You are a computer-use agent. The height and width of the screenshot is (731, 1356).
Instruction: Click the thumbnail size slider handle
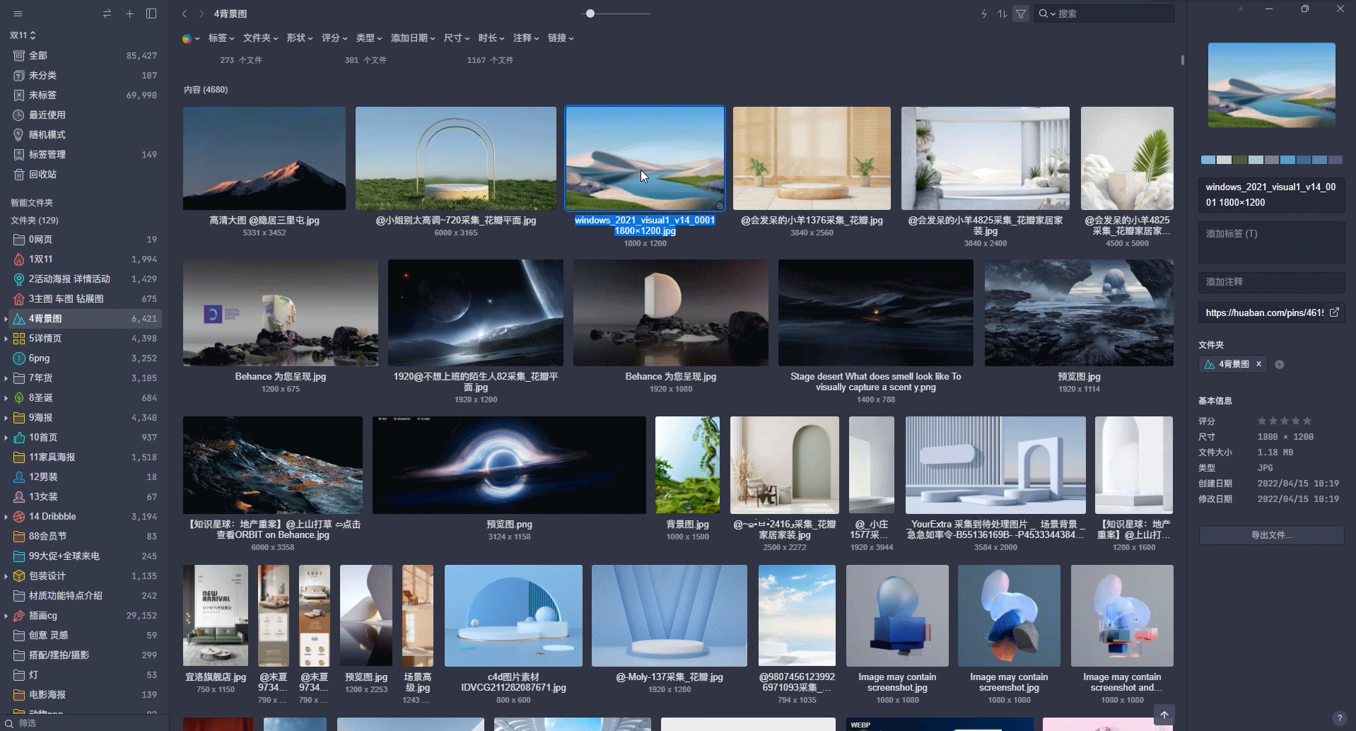click(x=590, y=13)
